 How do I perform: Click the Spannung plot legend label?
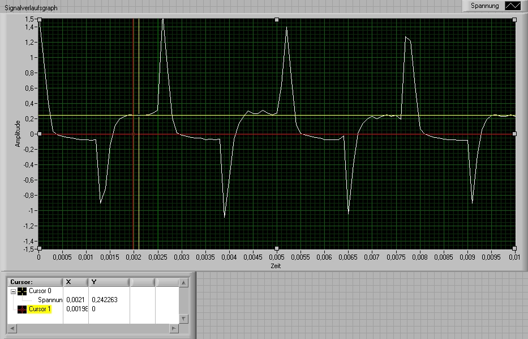[484, 6]
